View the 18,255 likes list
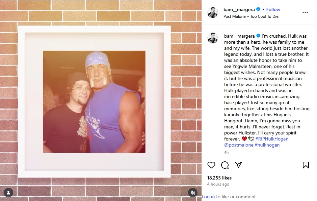 [219, 178]
